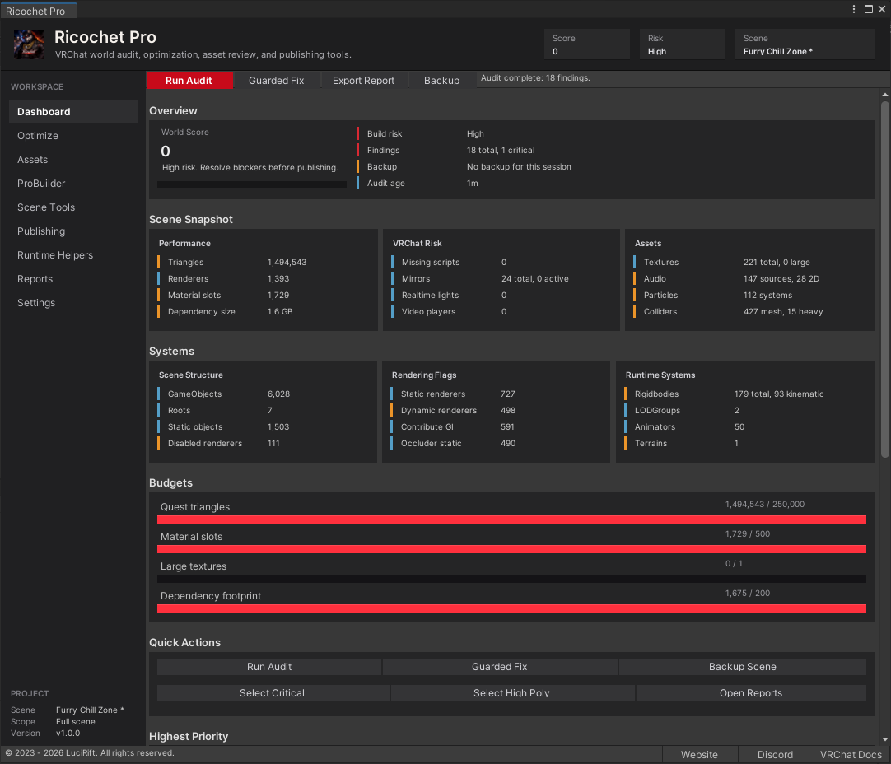891x764 pixels.
Task: Click the Animators value 50
Action: [739, 426]
